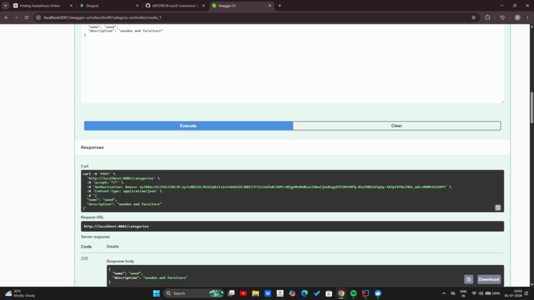Open Microsoft Edge from the taskbar
This screenshot has height=300, width=534.
pos(305,293)
